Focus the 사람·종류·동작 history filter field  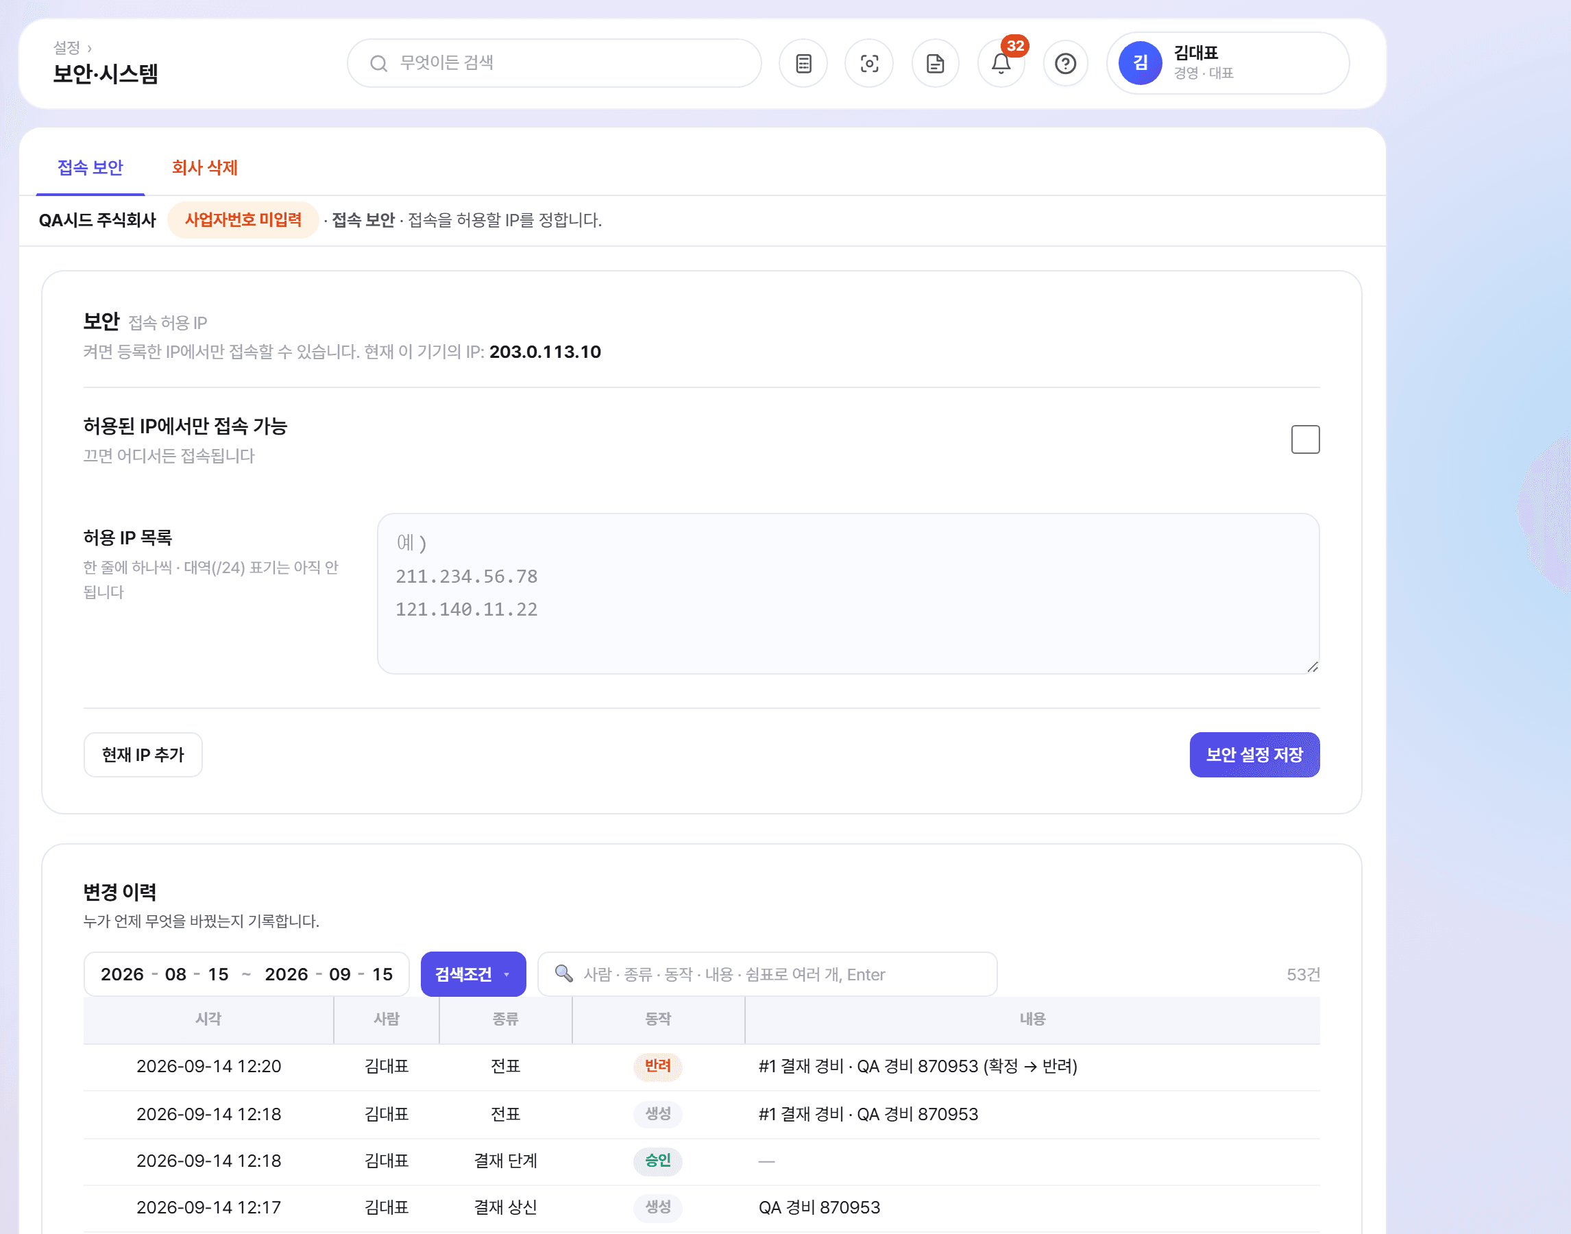tap(767, 974)
